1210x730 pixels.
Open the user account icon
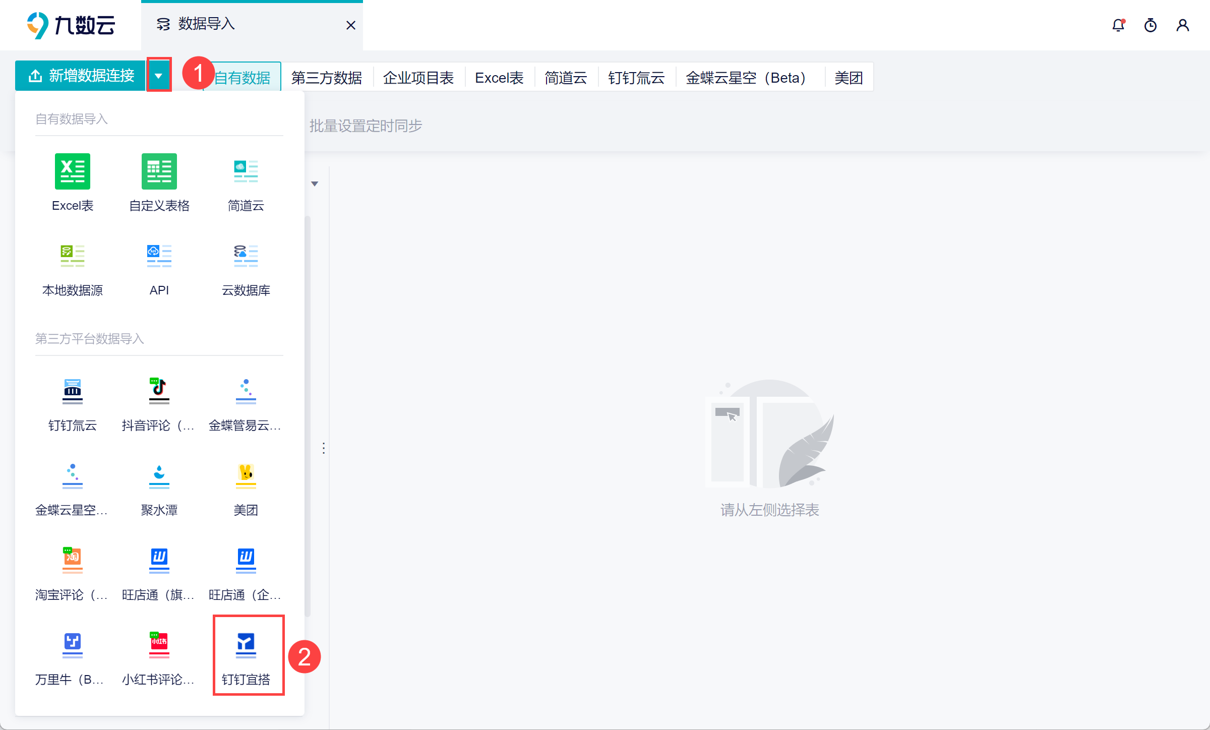(x=1182, y=25)
